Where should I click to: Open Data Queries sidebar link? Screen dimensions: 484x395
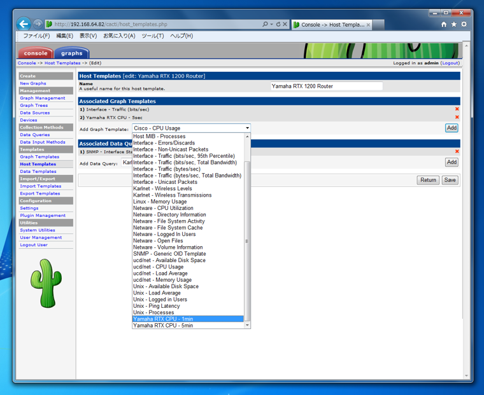(35, 135)
